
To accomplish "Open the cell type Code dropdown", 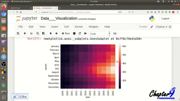I will pyautogui.click(x=100, y=34).
